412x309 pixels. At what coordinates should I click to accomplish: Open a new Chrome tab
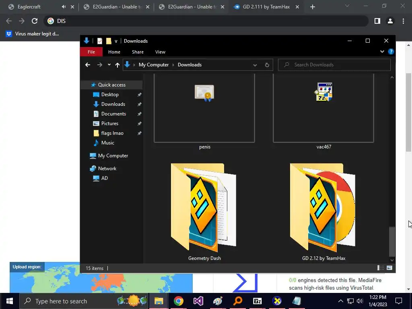click(x=312, y=7)
